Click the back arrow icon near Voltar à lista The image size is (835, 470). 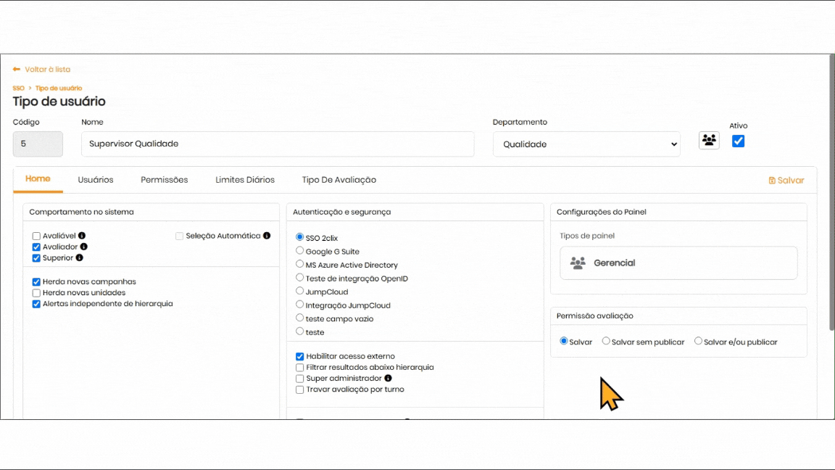pos(17,70)
